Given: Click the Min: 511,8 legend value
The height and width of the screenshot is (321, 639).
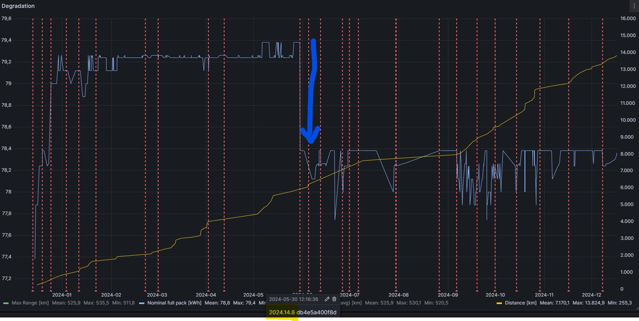Looking at the screenshot, I should 125,302.
